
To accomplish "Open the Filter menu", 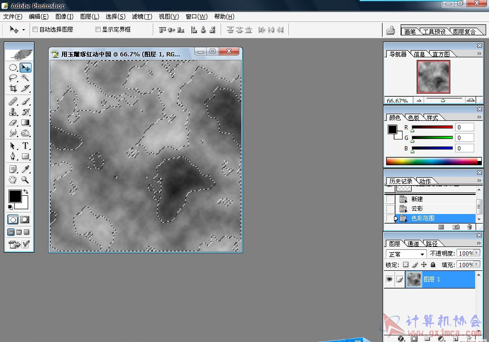I will tap(142, 17).
